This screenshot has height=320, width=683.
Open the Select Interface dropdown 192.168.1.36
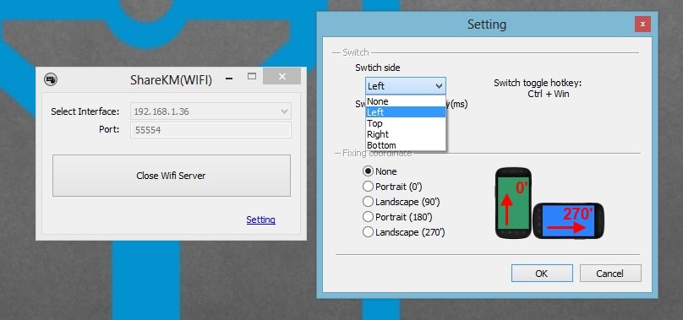click(x=210, y=111)
